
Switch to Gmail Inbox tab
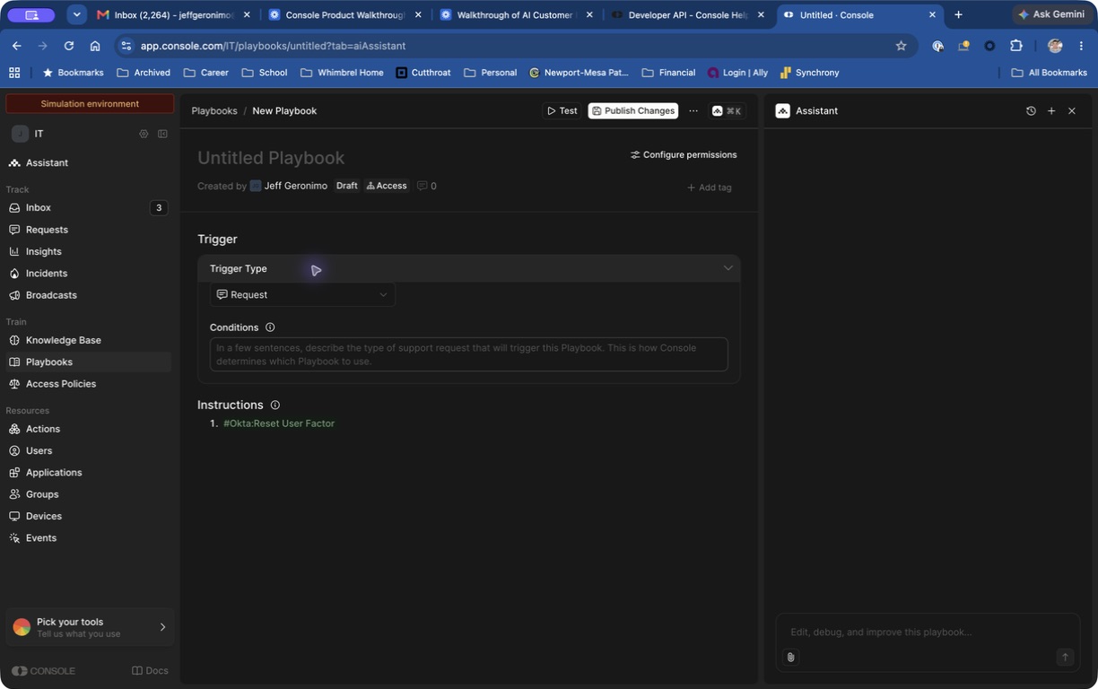click(174, 15)
